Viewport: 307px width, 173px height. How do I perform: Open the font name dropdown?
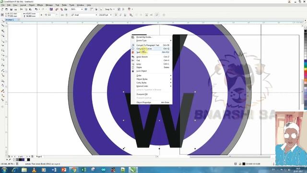point(96,15)
